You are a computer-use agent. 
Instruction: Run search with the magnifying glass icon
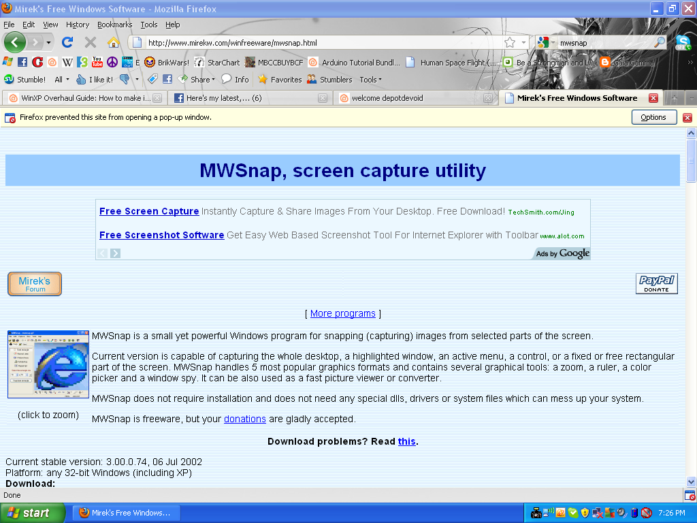pos(659,42)
